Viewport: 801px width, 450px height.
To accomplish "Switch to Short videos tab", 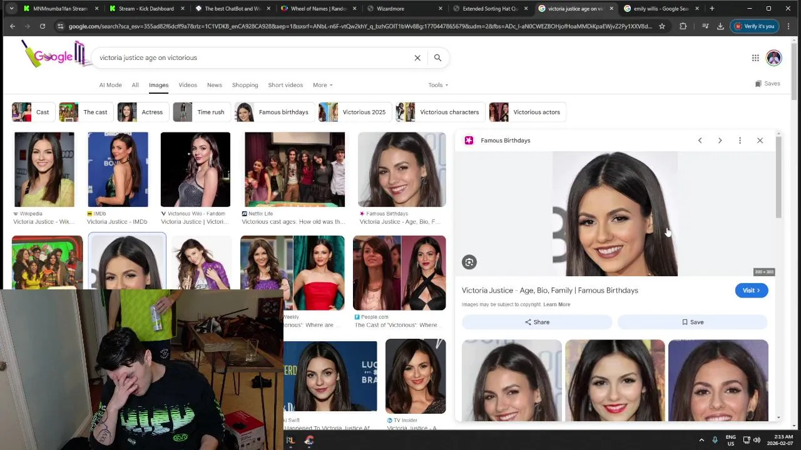I will [x=285, y=85].
